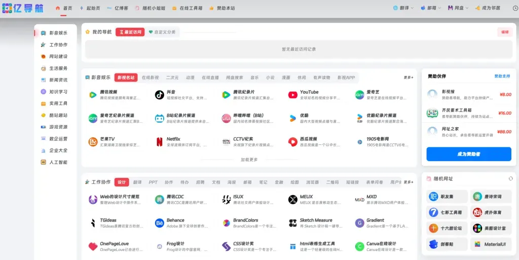Image resolution: width=519 pixels, height=260 pixels.
Task: Open the 唐诗宋词 random site card
Action: pos(491,197)
